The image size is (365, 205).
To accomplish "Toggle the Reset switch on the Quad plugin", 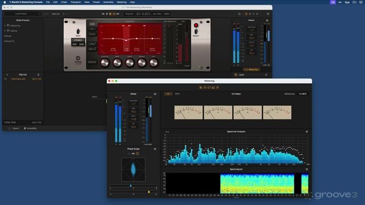I will point(78,31).
